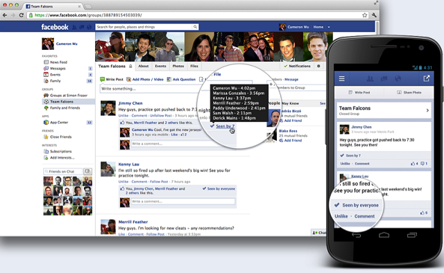The width and height of the screenshot is (444, 273).
Task: Click the globe notifications icon on phone
Action: [x=398, y=79]
